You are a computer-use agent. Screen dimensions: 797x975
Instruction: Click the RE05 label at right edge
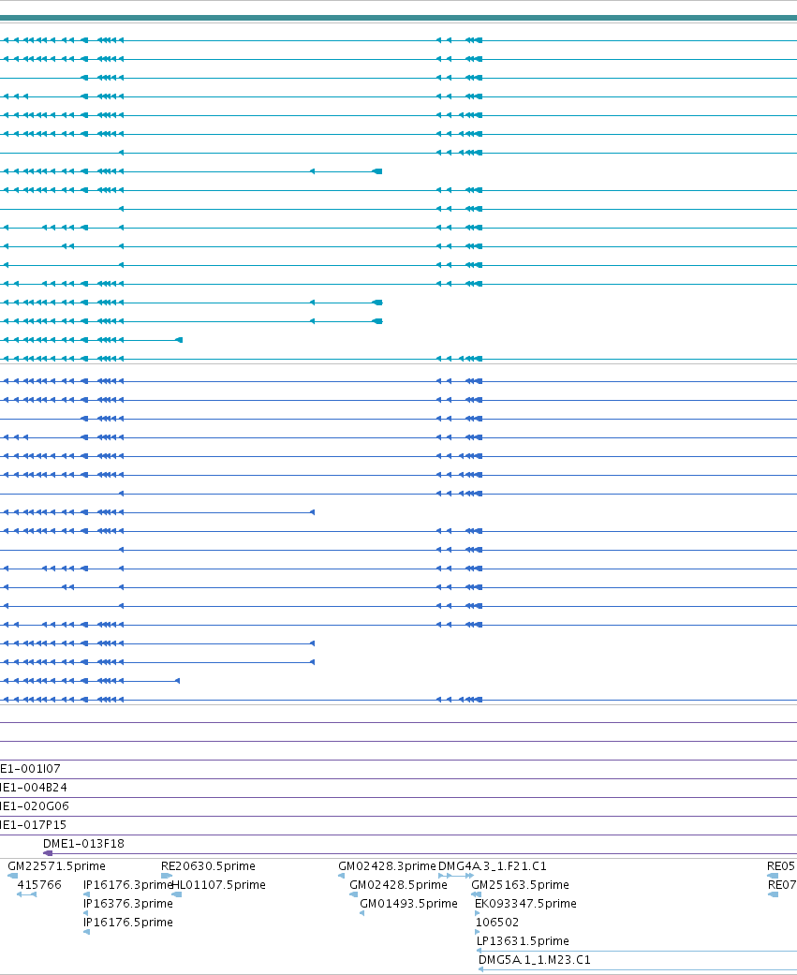click(x=781, y=865)
